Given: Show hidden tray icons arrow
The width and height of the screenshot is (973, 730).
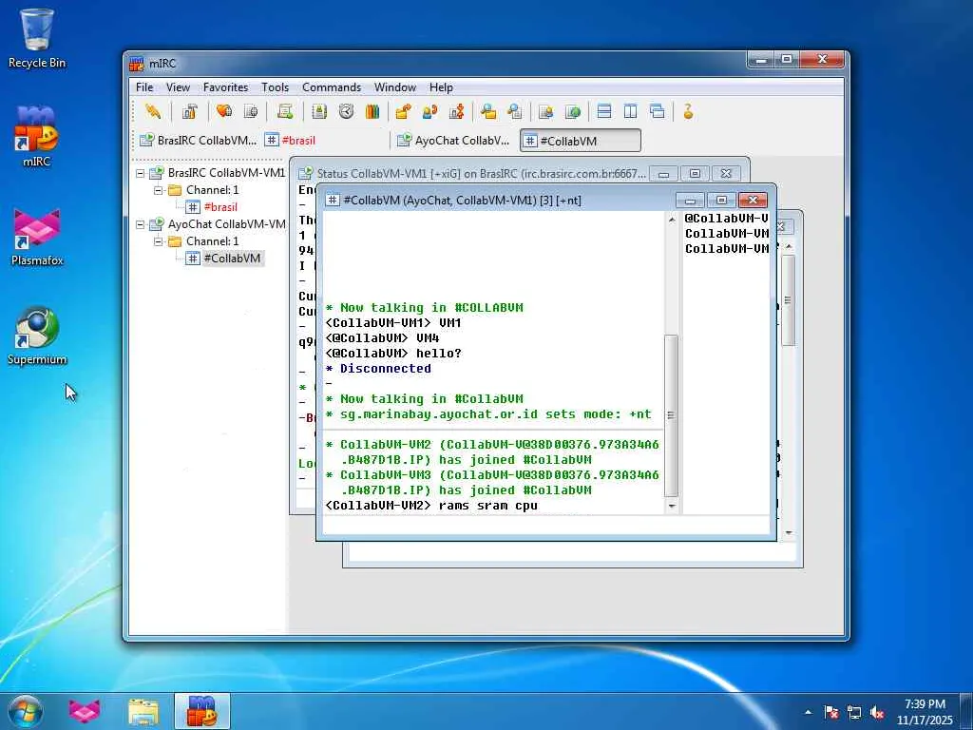Looking at the screenshot, I should [x=808, y=713].
